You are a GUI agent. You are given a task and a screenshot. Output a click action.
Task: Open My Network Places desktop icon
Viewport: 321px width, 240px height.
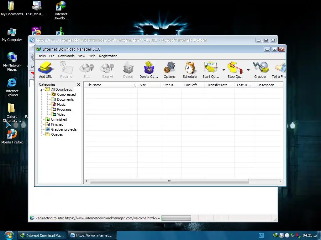pyautogui.click(x=12, y=62)
